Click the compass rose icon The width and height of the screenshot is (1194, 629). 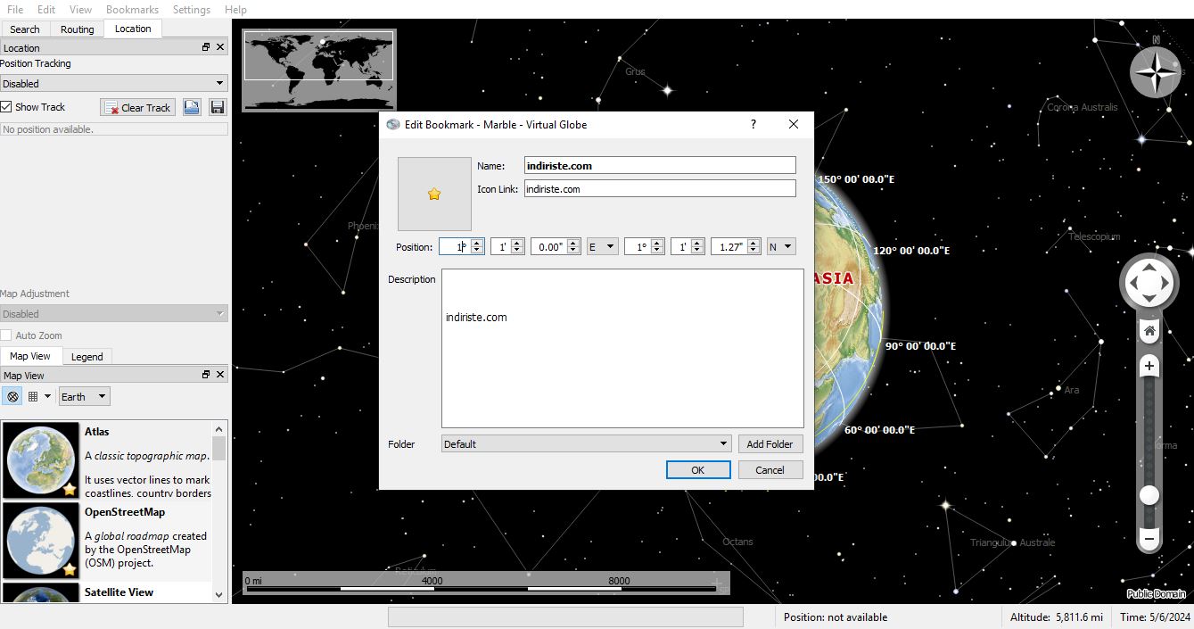1156,72
